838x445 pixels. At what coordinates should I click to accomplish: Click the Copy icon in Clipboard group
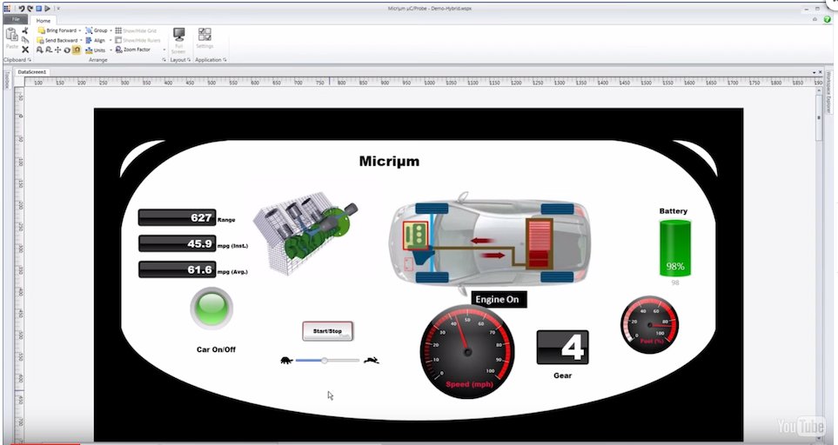tap(25, 40)
